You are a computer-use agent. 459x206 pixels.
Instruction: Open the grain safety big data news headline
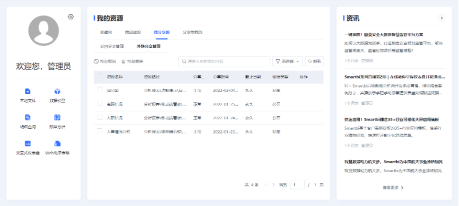(x=384, y=35)
